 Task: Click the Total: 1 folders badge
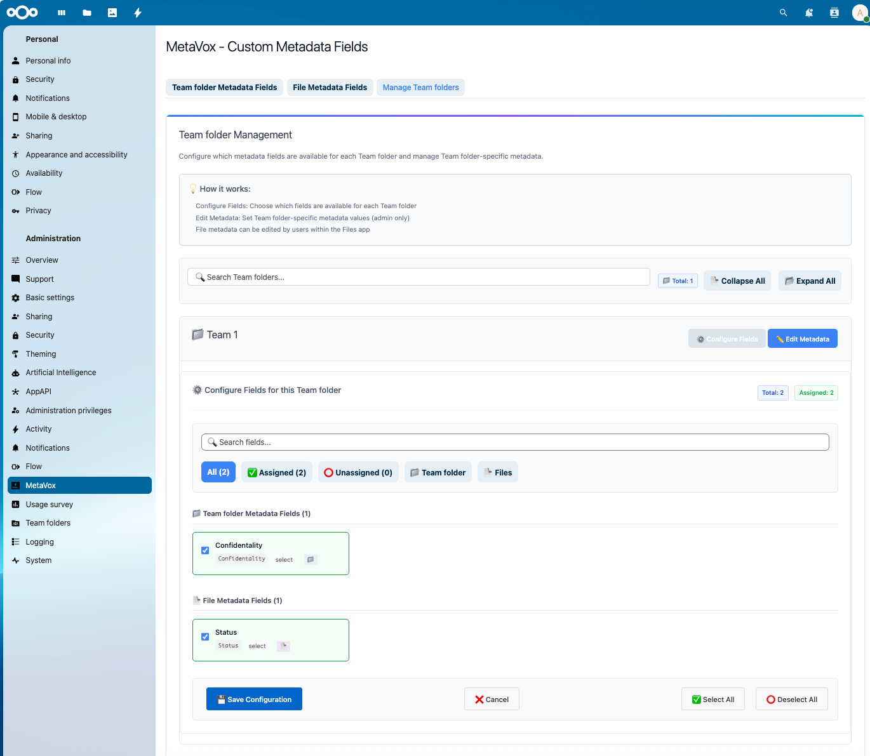[x=678, y=281]
